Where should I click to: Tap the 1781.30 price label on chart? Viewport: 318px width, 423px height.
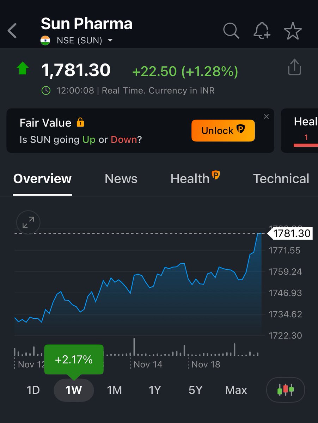click(x=290, y=233)
